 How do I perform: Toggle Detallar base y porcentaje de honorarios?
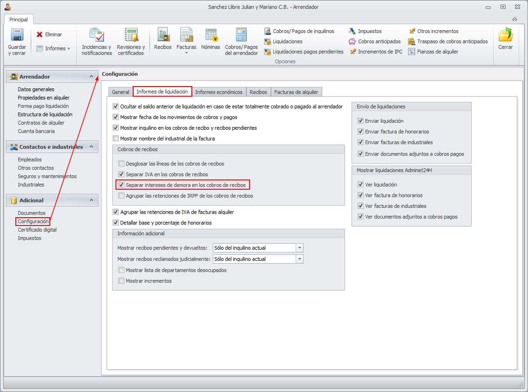click(116, 223)
